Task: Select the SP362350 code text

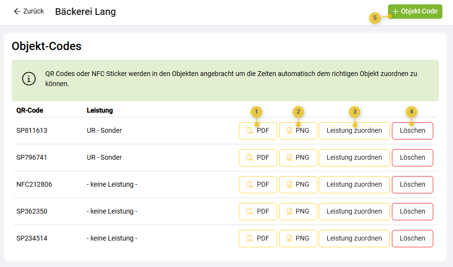Action: pos(32,212)
